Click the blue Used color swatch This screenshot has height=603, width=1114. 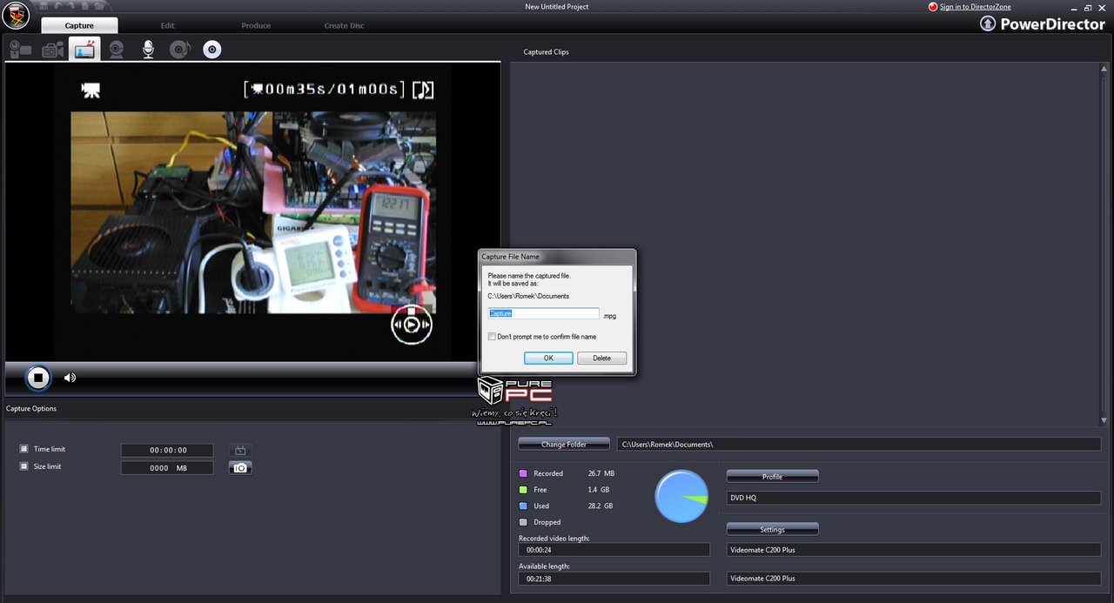tap(523, 506)
